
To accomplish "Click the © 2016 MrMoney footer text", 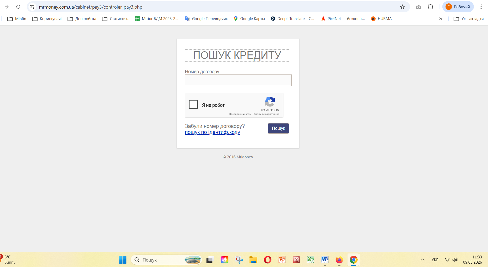I will pyautogui.click(x=238, y=157).
